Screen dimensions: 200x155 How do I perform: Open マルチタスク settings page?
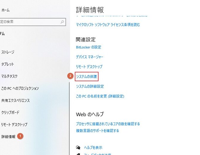tap(9, 76)
